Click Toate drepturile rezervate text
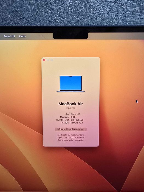This screenshot has height=192, width=144. pyautogui.click(x=71, y=140)
